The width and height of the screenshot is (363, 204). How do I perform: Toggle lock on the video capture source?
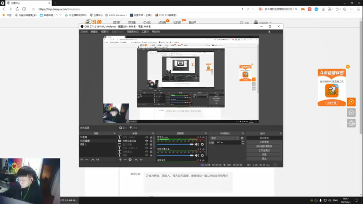[151, 141]
